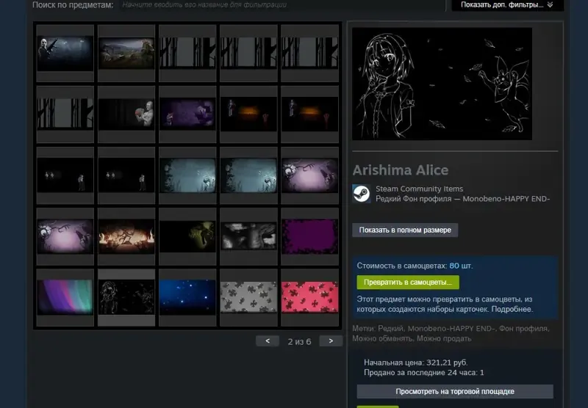Click the 'Метки' tags line
This screenshot has width=588, height=408.
tap(451, 333)
